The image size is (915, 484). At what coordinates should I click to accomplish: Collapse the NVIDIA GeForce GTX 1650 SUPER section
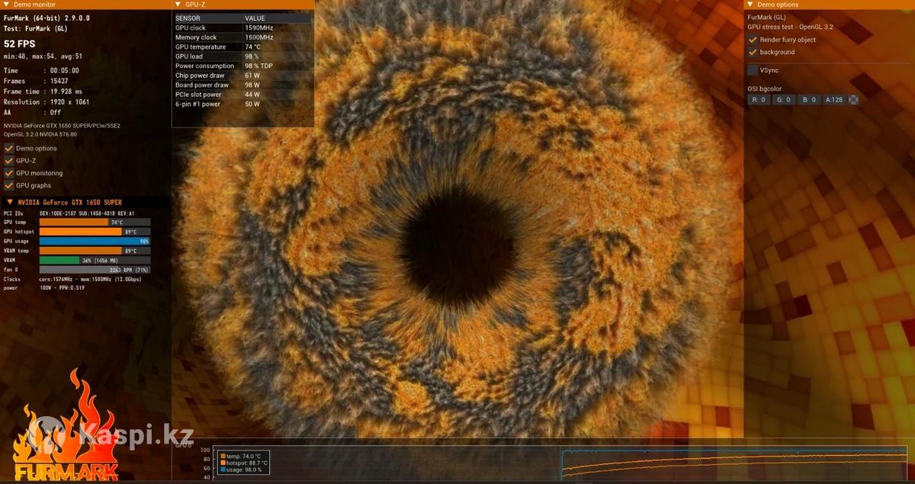[x=9, y=203]
